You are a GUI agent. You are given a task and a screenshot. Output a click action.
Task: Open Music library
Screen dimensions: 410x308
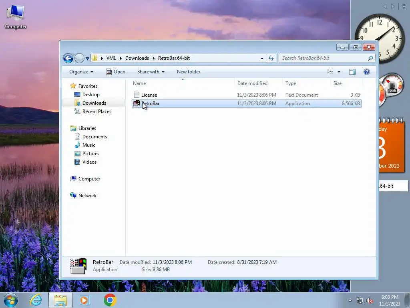tap(88, 145)
